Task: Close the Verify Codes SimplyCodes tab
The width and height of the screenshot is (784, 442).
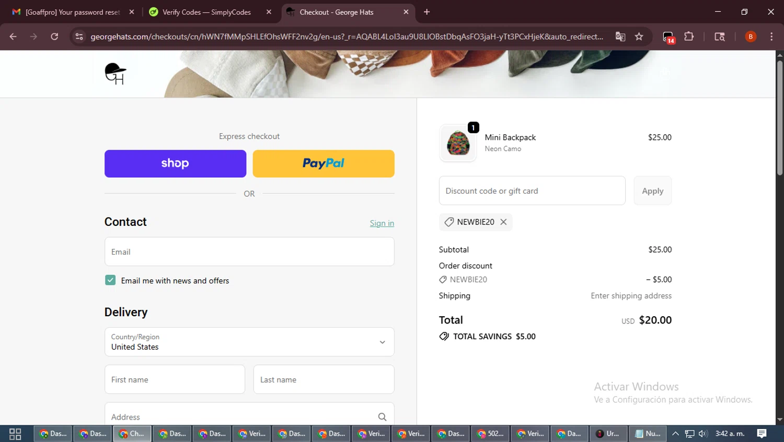Action: pyautogui.click(x=269, y=12)
